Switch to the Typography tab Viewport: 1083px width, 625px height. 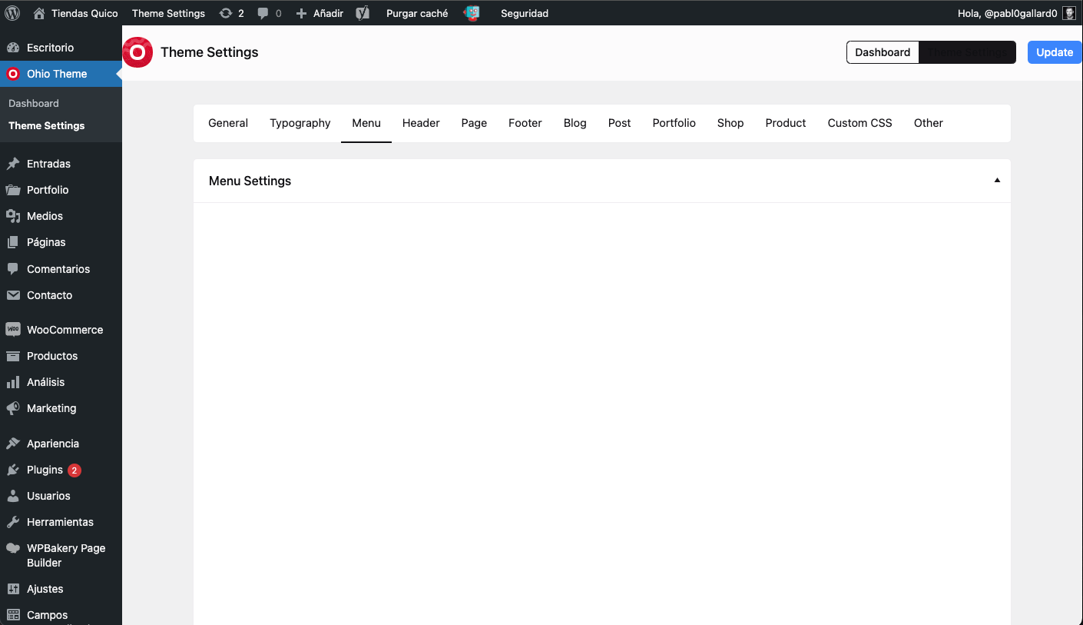pyautogui.click(x=300, y=123)
